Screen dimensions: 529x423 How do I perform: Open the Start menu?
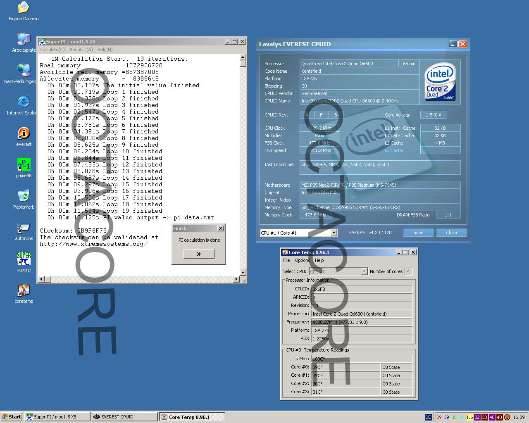tap(11, 417)
